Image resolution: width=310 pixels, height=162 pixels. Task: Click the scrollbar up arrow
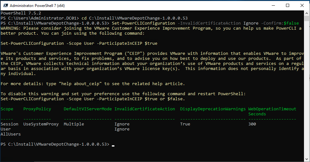click(307, 13)
